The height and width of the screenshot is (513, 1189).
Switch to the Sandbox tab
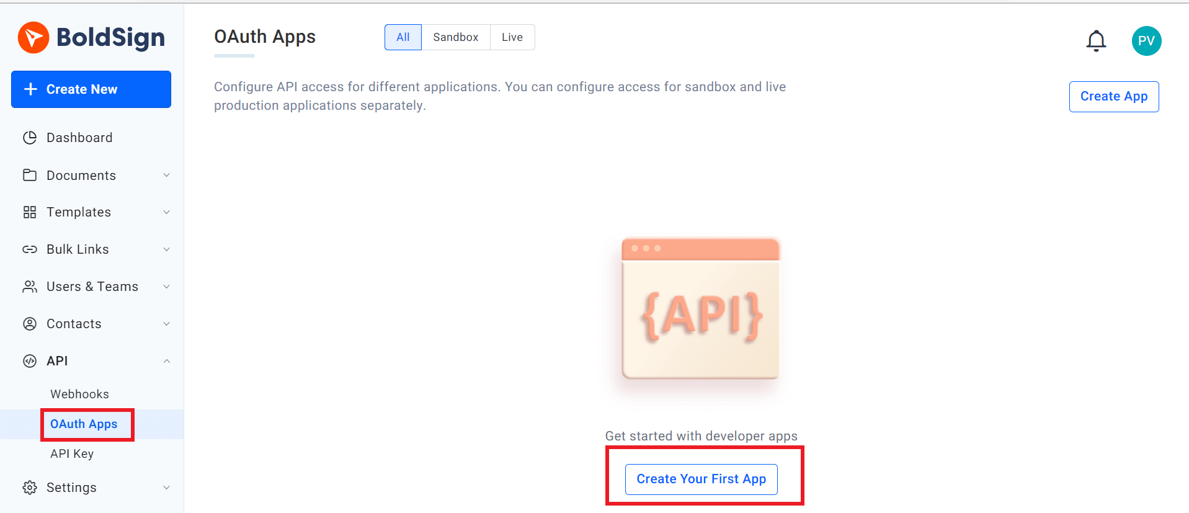click(456, 37)
